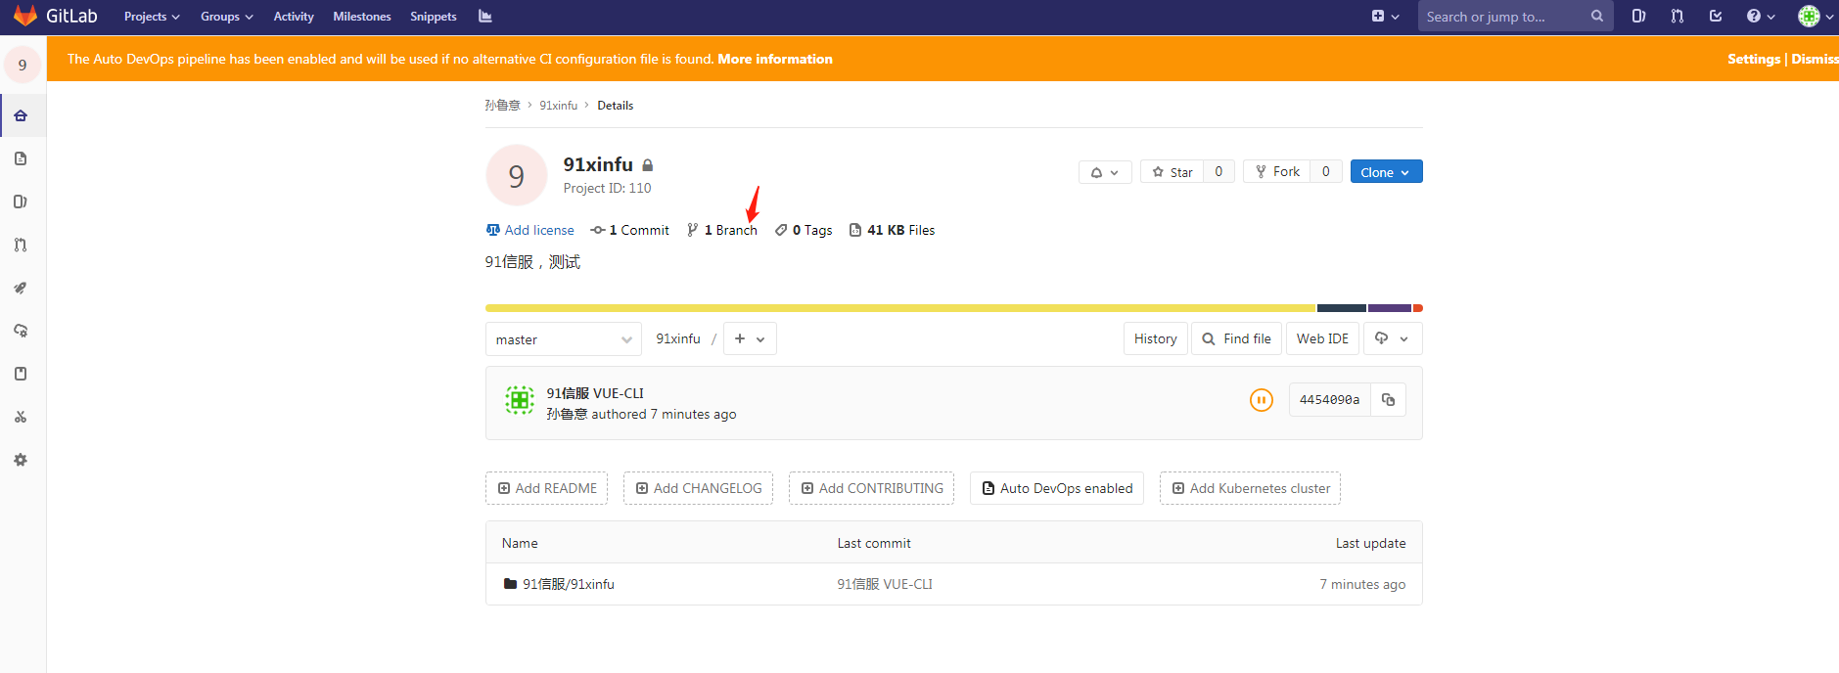This screenshot has height=673, width=1839.
Task: Open the 1 Branch link
Action: click(722, 230)
